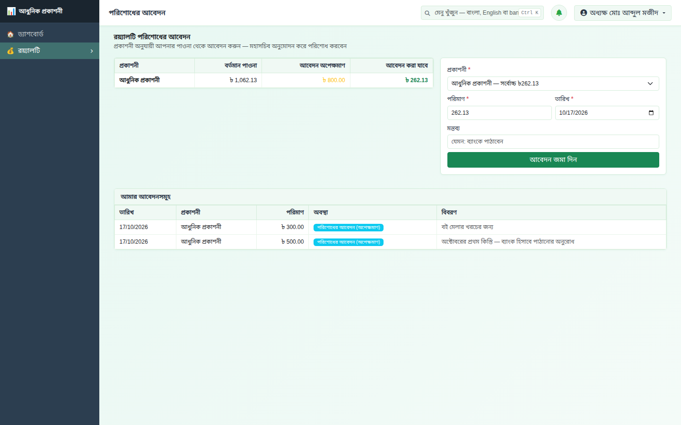Select রয়্যালটি menu item in sidebar

pos(50,51)
